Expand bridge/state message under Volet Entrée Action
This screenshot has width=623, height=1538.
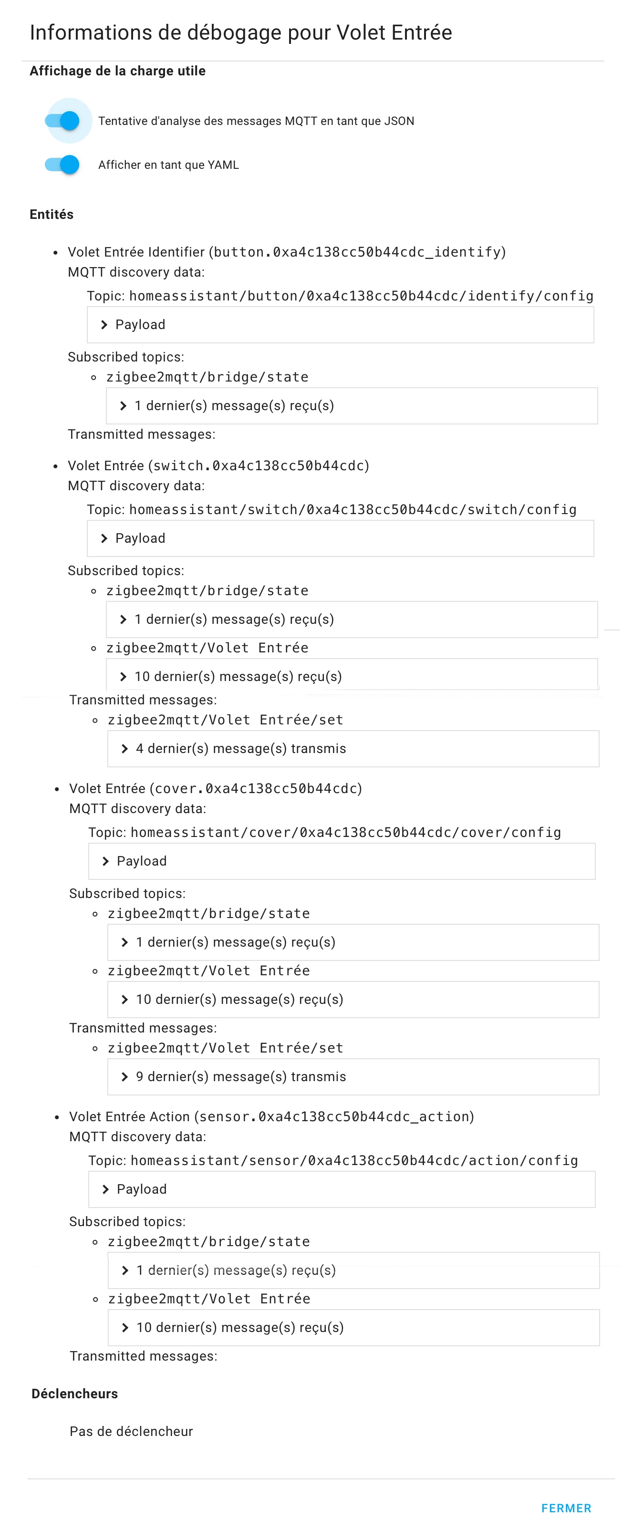coord(235,1270)
